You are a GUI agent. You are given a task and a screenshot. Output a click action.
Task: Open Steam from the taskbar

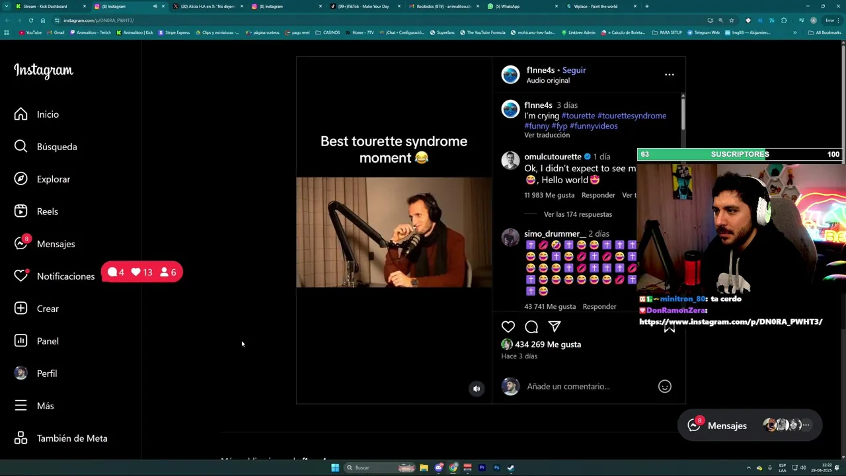[x=511, y=468]
